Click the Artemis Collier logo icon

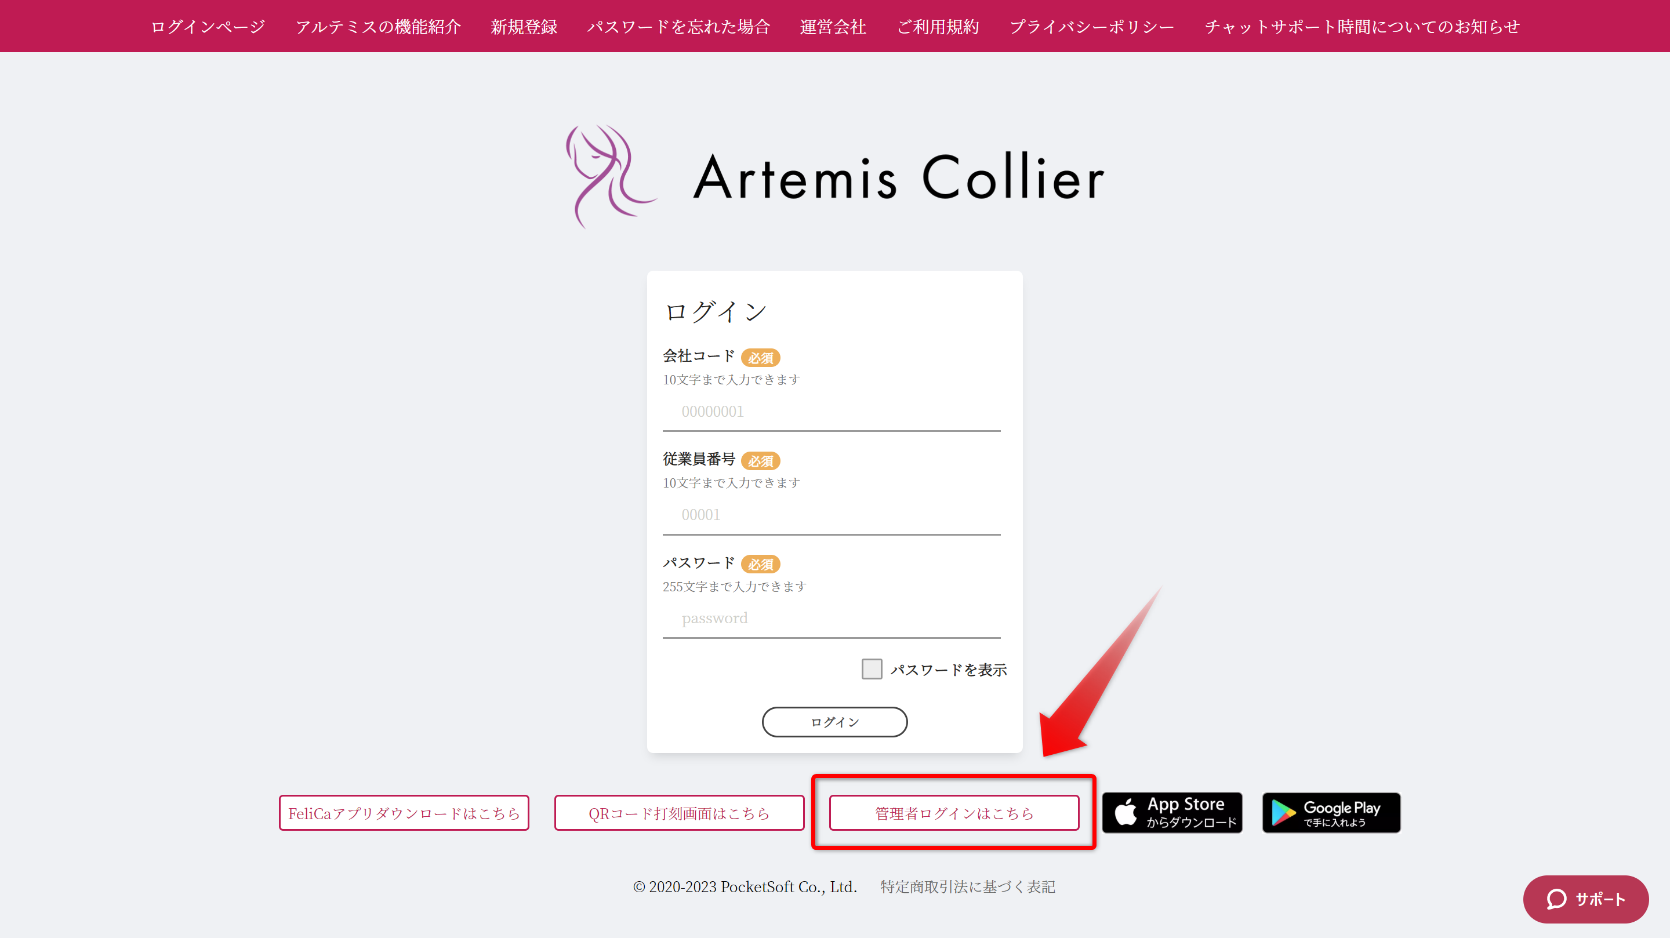point(609,176)
